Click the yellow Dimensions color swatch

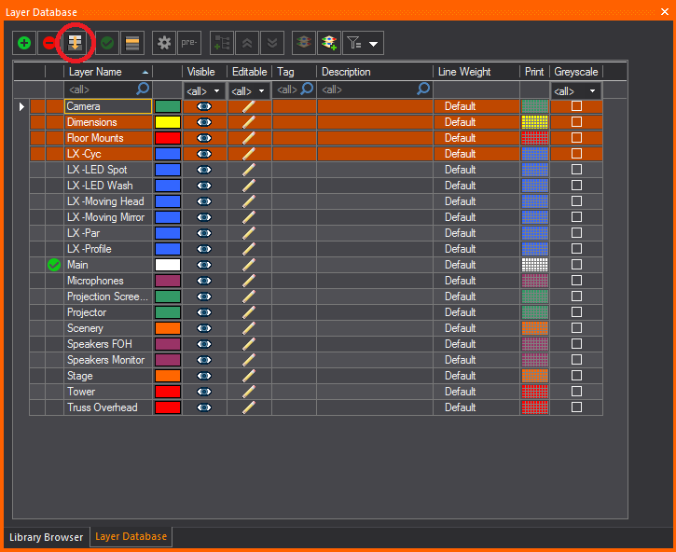pos(168,122)
